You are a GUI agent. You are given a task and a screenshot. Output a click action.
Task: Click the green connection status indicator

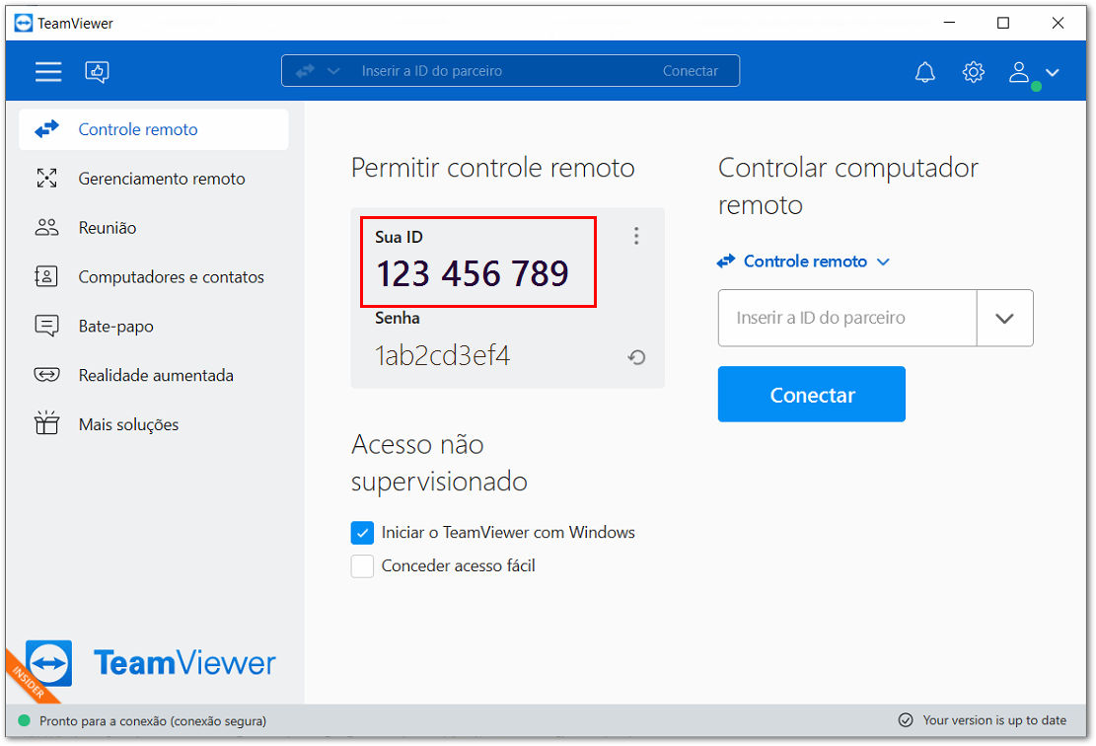(24, 720)
